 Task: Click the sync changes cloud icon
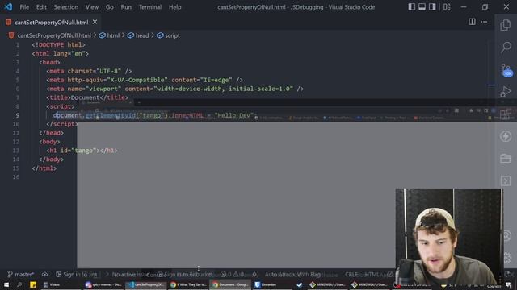(x=45, y=274)
